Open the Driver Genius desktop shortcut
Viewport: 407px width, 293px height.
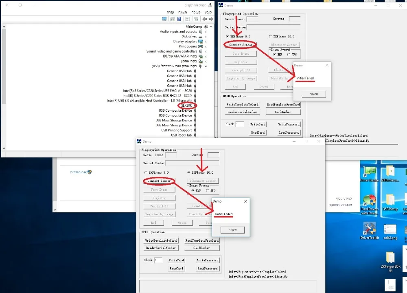pos(370,174)
